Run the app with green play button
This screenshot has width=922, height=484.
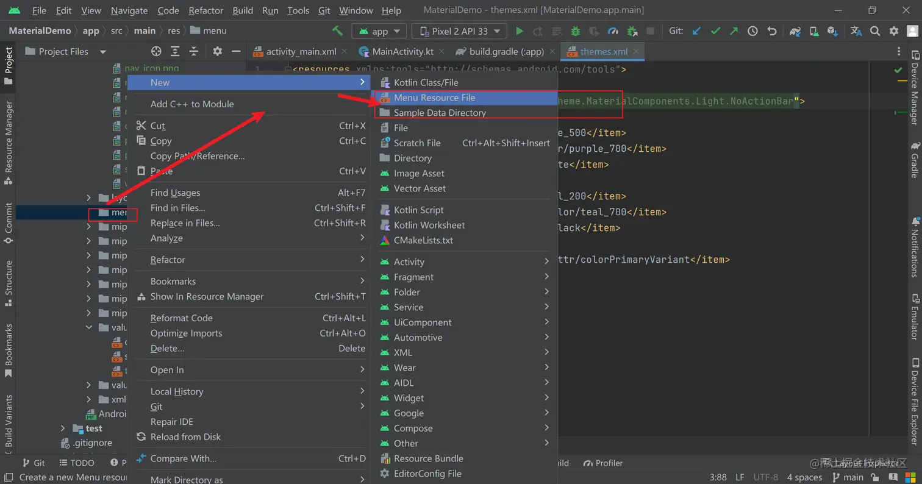pyautogui.click(x=520, y=31)
